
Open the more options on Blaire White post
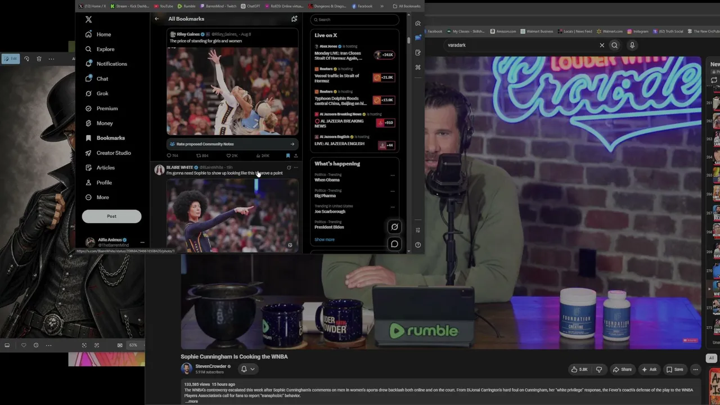[296, 168]
